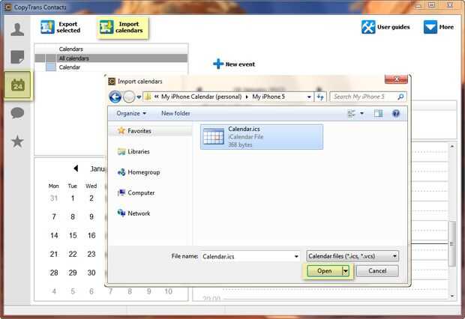The height and width of the screenshot is (319, 465).
Task: Select day 30 in mini calendar
Action: (x=91, y=273)
